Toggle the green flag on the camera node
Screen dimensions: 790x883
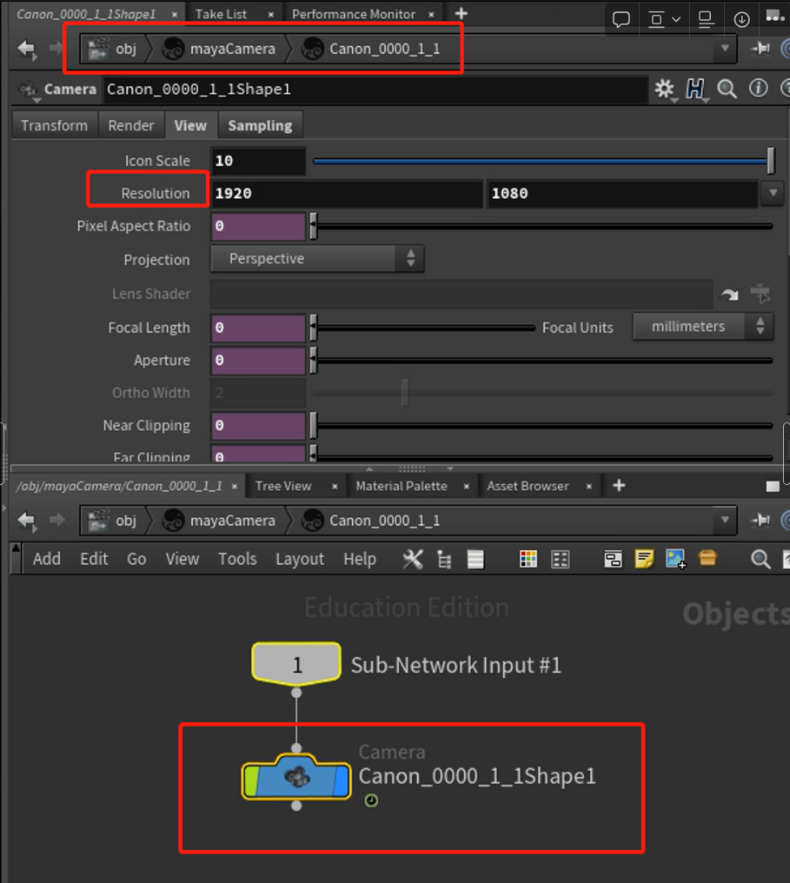250,780
